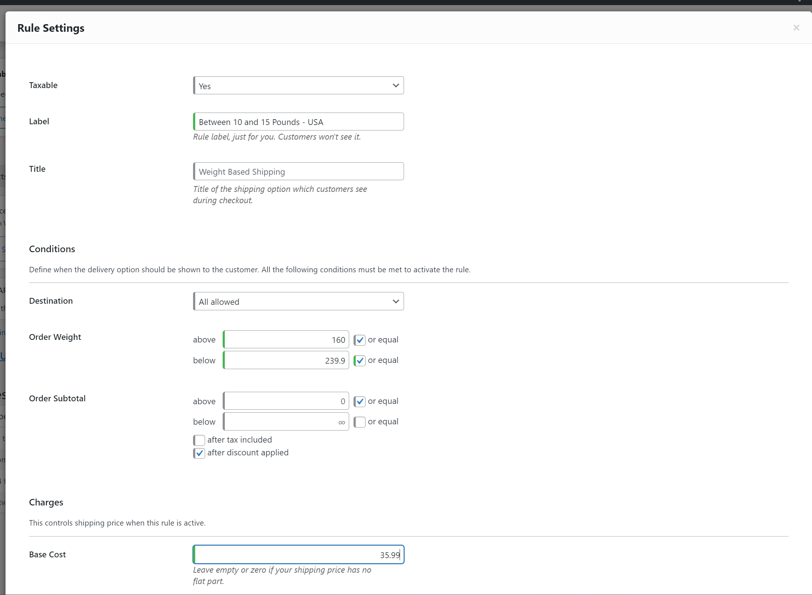Viewport: 812px width, 595px height.
Task: Disable 'after discount applied' checkbox
Action: [199, 453]
